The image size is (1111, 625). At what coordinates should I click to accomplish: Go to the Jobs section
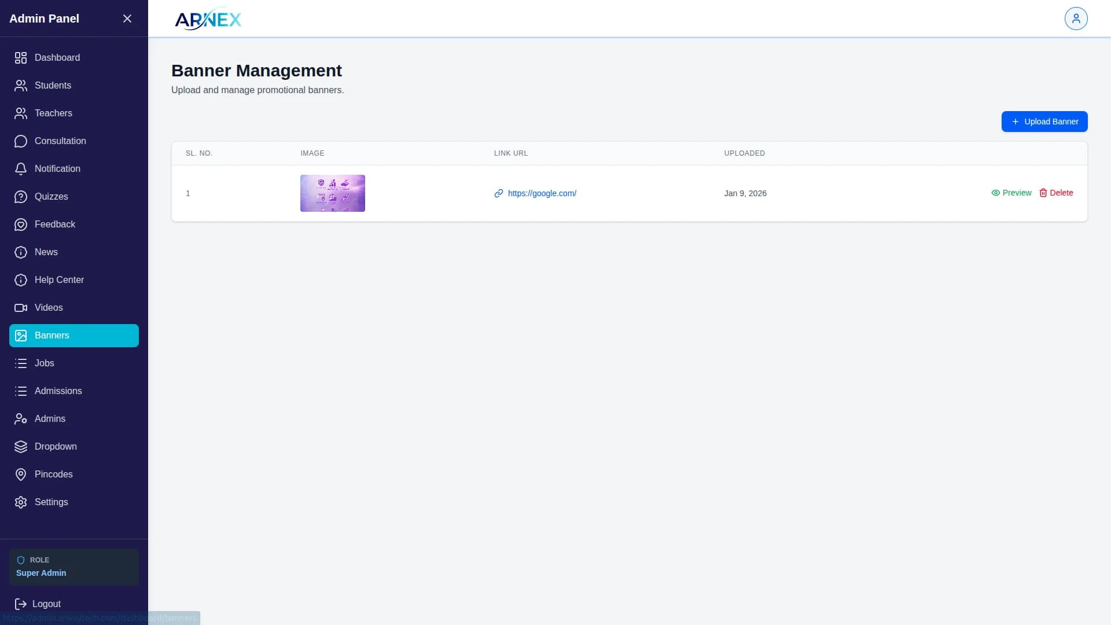tap(44, 363)
